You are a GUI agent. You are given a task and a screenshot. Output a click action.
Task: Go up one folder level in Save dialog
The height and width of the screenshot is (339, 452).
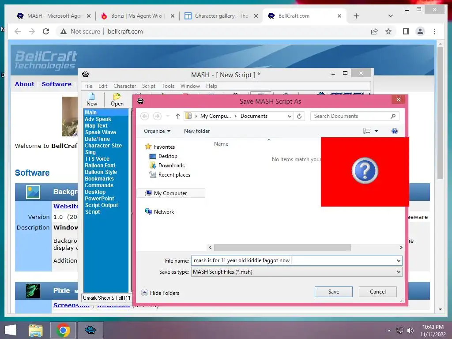[x=177, y=116]
